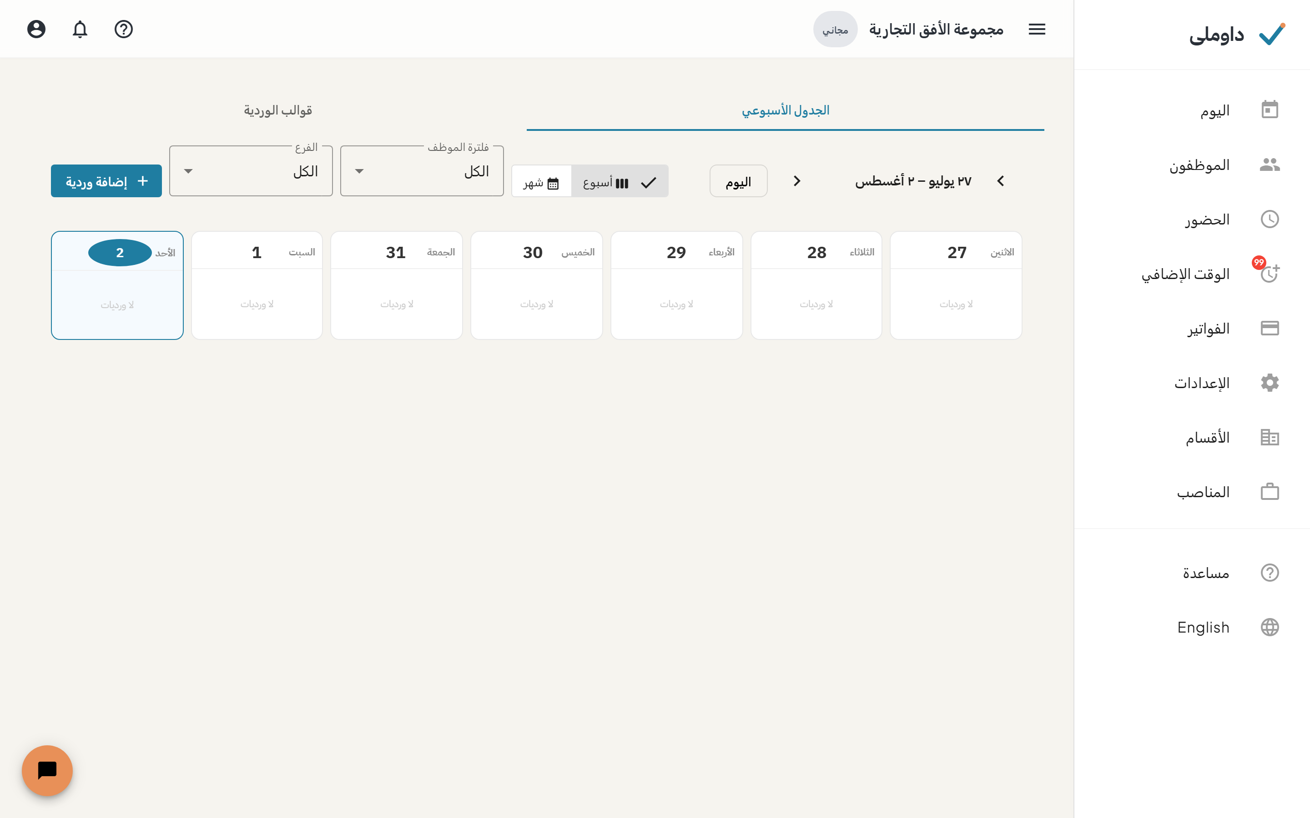The width and height of the screenshot is (1310, 818).
Task: Click the اليوم calendar icon in the sidebar
Action: coord(1270,110)
